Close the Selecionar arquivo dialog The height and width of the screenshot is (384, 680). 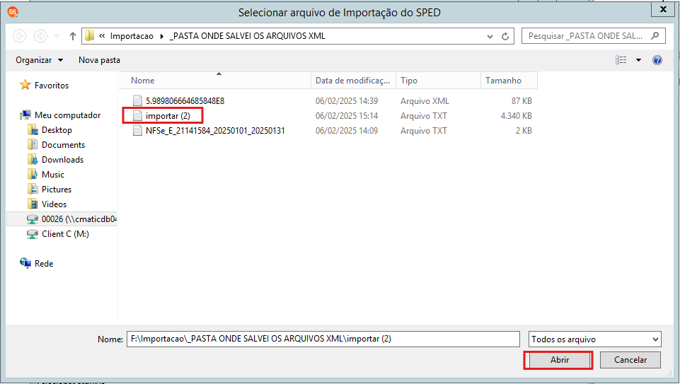click(x=662, y=9)
